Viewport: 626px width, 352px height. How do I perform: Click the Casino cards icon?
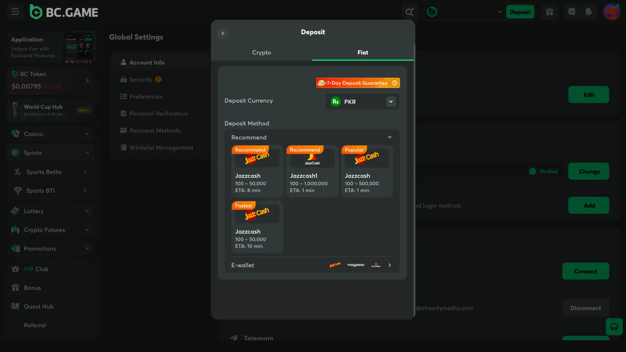[x=15, y=134]
